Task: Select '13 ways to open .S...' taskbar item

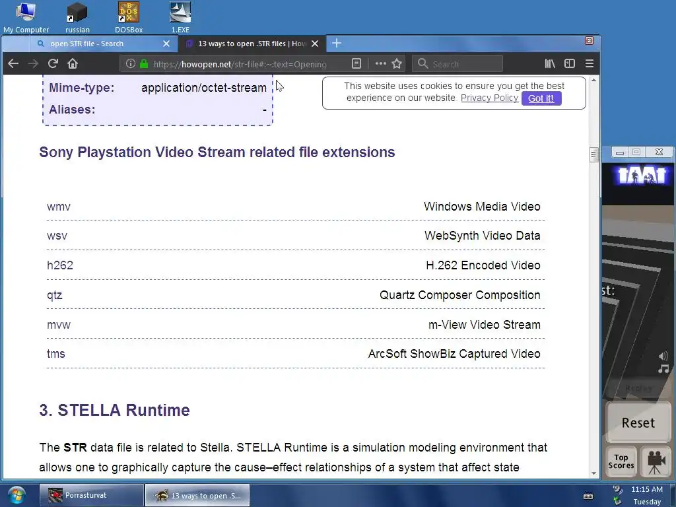Action: (197, 495)
